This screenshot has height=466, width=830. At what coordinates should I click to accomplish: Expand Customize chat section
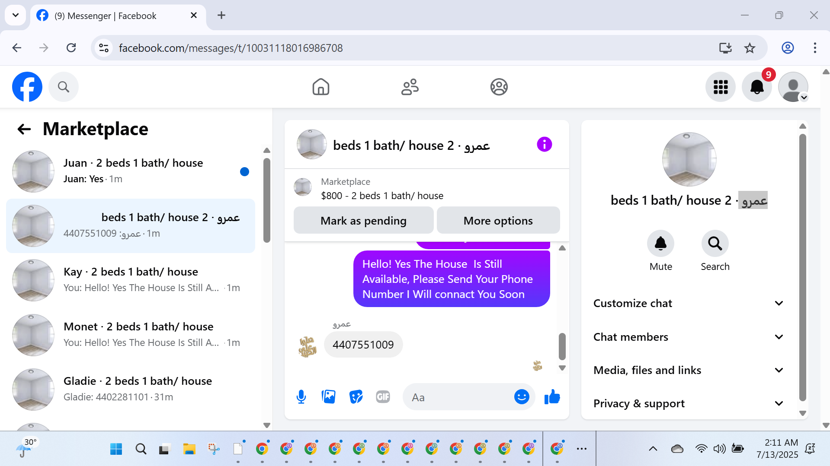click(x=689, y=303)
